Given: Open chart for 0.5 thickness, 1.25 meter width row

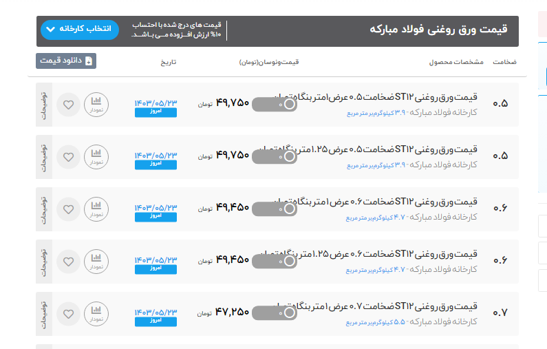Looking at the screenshot, I should coord(96,157).
